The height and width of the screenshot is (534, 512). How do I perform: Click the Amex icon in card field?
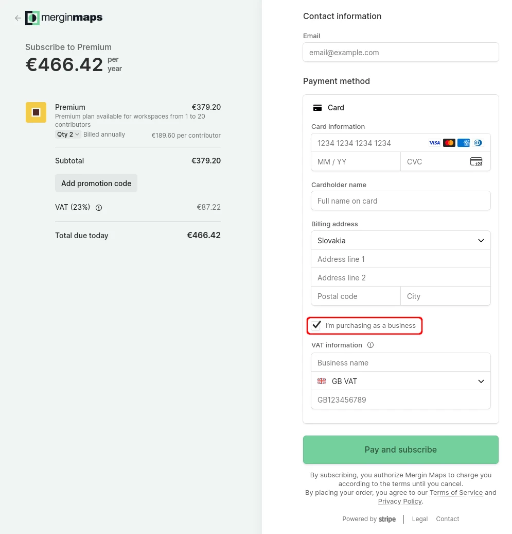pyautogui.click(x=464, y=143)
